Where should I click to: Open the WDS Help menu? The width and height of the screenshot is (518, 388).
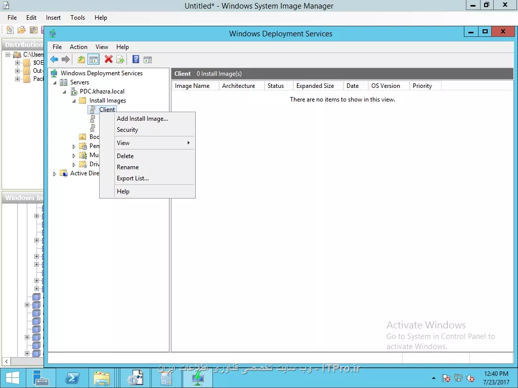122,47
